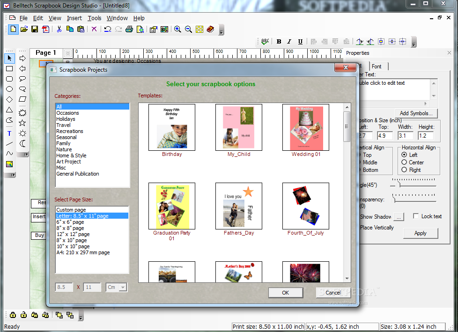Open the File menu
The width and height of the screenshot is (458, 332).
coord(23,18)
